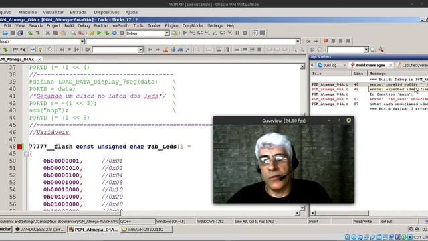Click the debugger Break (pause) icon
The height and width of the screenshot is (241, 428).
[237, 33]
